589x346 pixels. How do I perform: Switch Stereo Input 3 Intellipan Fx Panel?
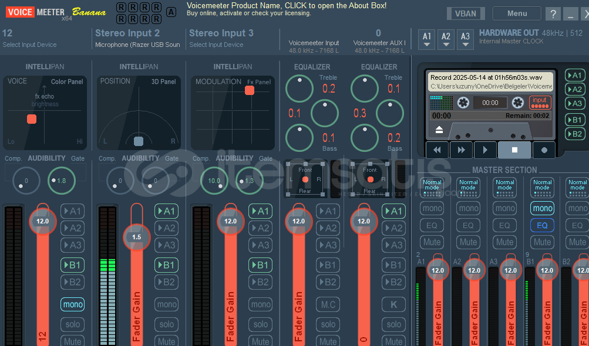click(x=259, y=82)
